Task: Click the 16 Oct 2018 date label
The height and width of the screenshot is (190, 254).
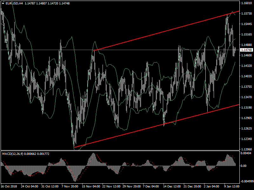Action: (x=9, y=187)
